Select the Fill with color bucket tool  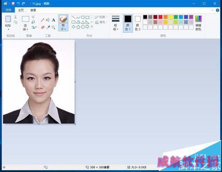pos(48,20)
